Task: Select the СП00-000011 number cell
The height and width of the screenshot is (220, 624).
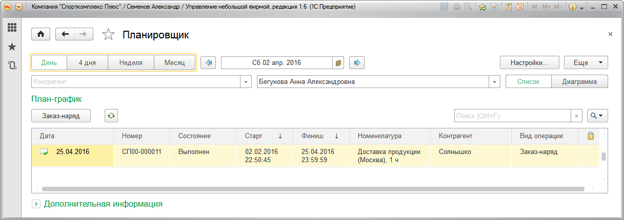Action: pyautogui.click(x=142, y=156)
